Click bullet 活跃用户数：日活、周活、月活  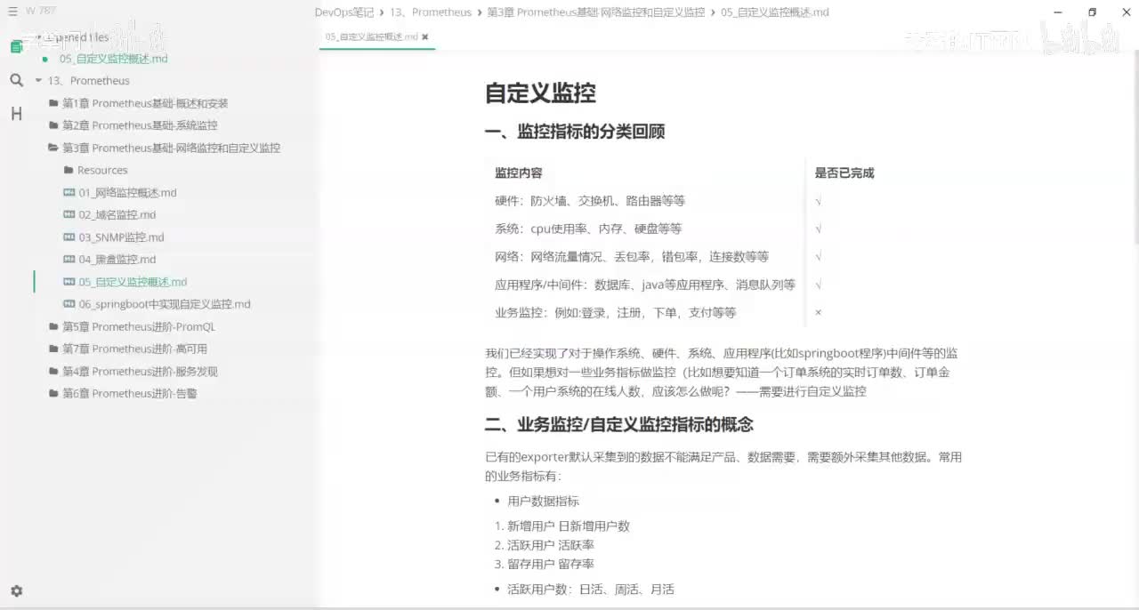click(x=591, y=589)
